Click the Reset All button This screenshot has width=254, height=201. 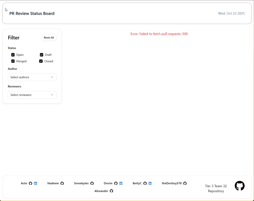point(49,38)
